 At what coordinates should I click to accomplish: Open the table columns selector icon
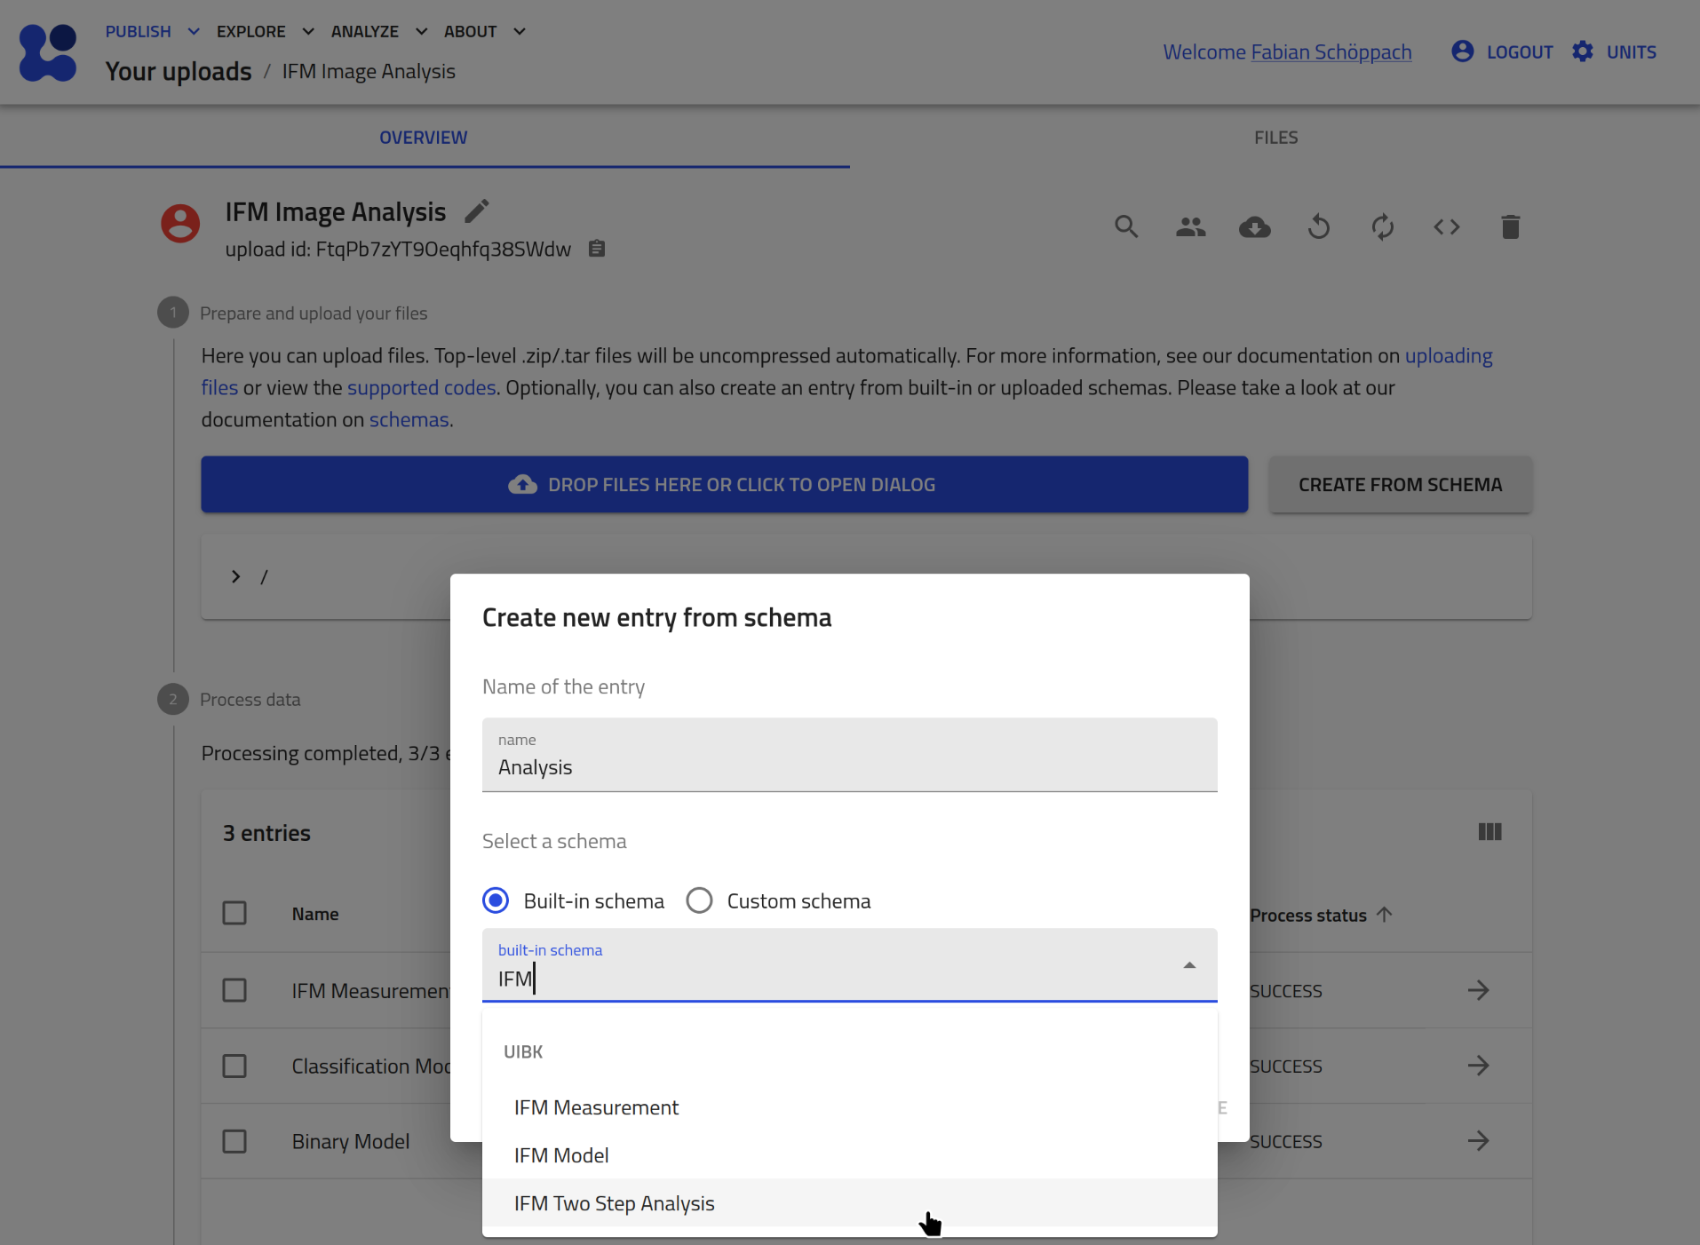(x=1489, y=832)
